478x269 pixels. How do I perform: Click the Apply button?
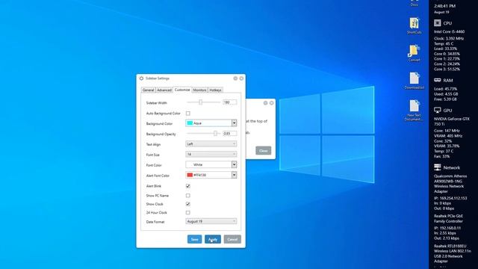[213, 239]
